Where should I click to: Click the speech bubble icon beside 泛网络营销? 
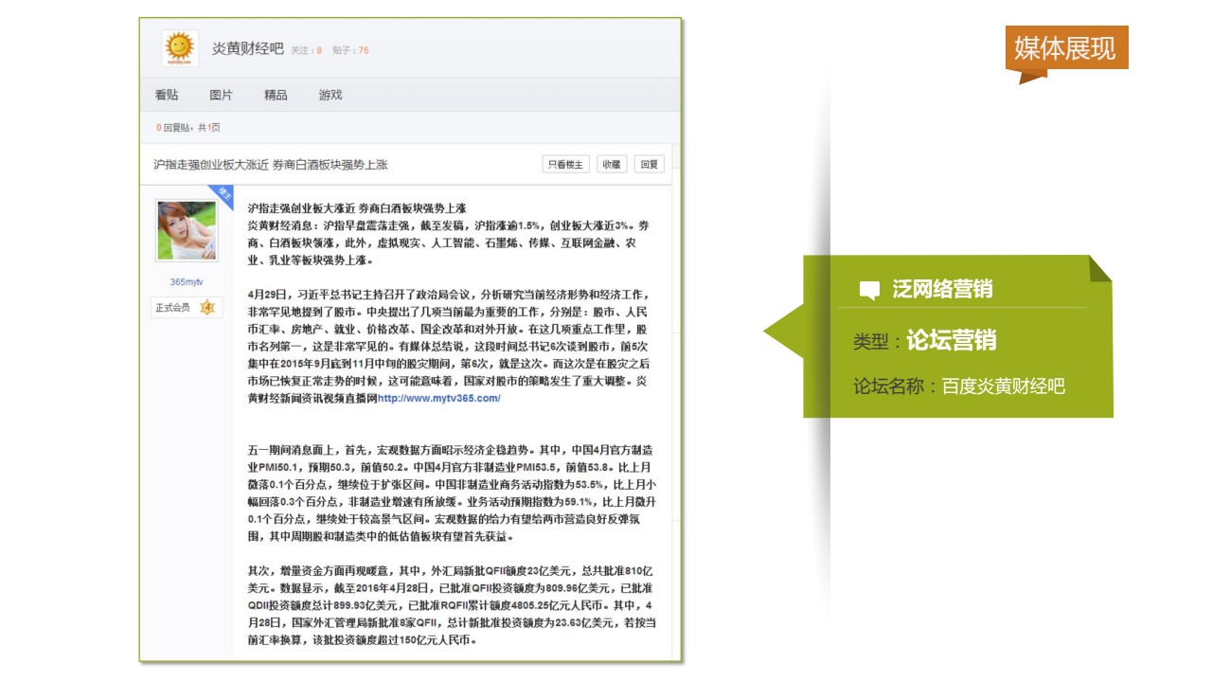(x=868, y=290)
